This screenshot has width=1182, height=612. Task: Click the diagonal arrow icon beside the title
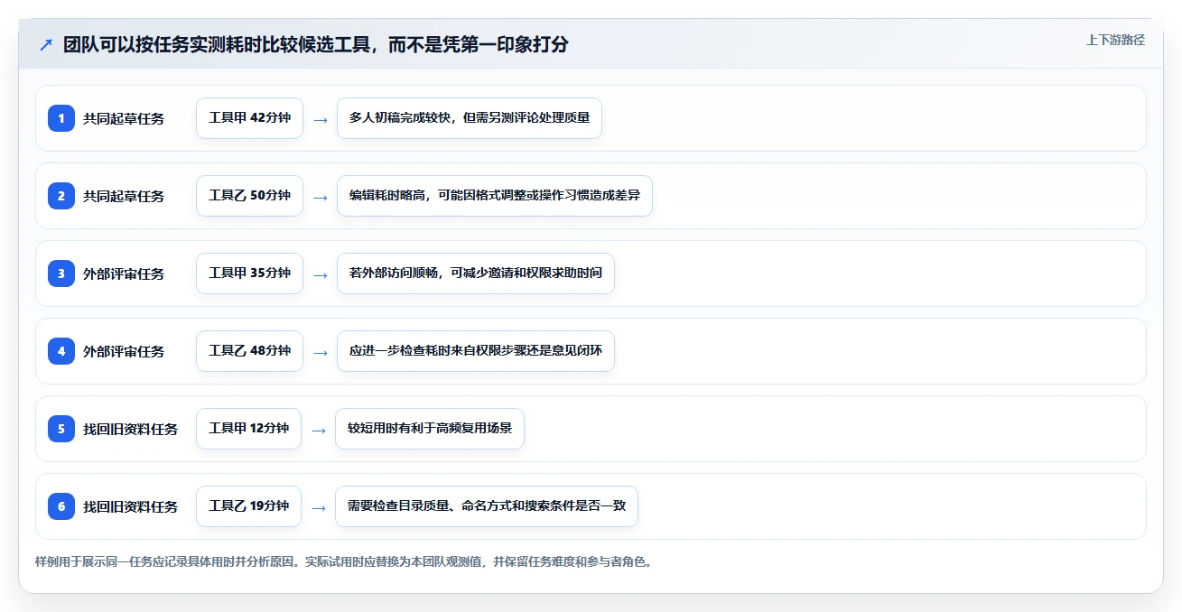tap(46, 44)
